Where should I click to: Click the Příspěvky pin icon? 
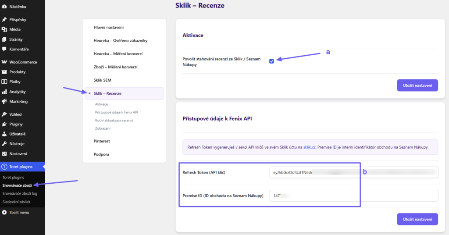(4, 19)
